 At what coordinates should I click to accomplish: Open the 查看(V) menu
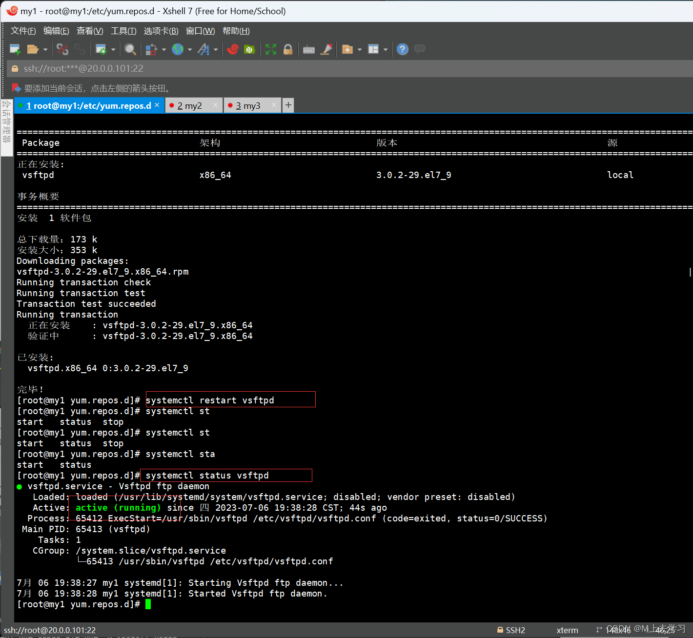point(90,31)
